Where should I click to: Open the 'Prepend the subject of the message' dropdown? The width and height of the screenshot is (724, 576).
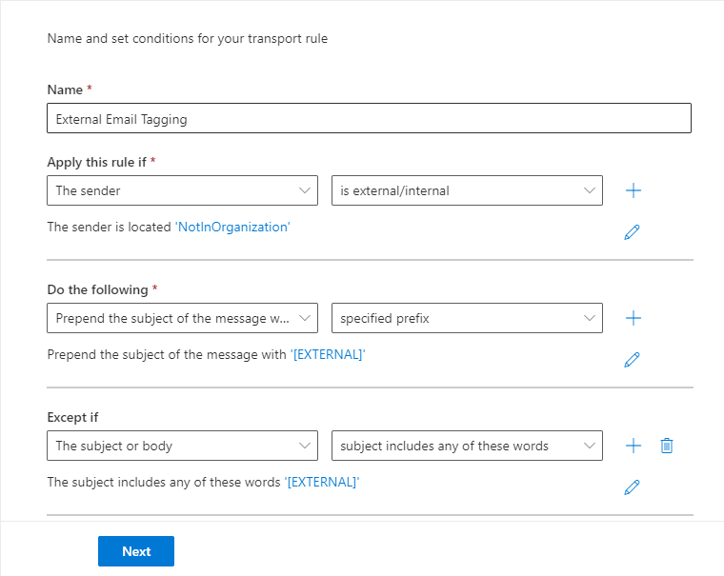pyautogui.click(x=182, y=318)
